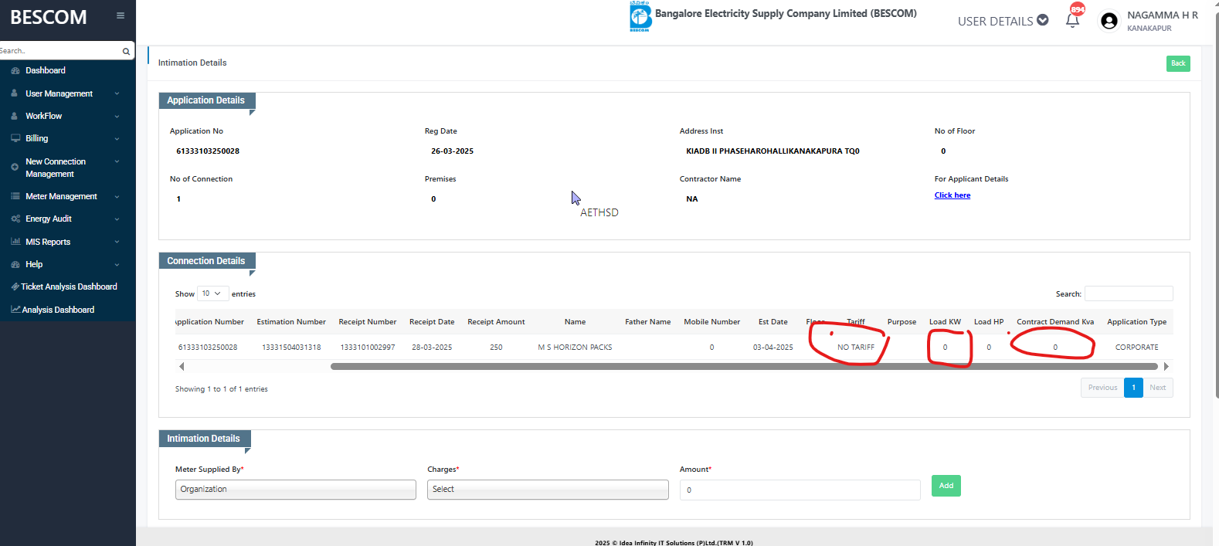Open the Show entries count dropdown
The image size is (1219, 546).
[x=212, y=293]
